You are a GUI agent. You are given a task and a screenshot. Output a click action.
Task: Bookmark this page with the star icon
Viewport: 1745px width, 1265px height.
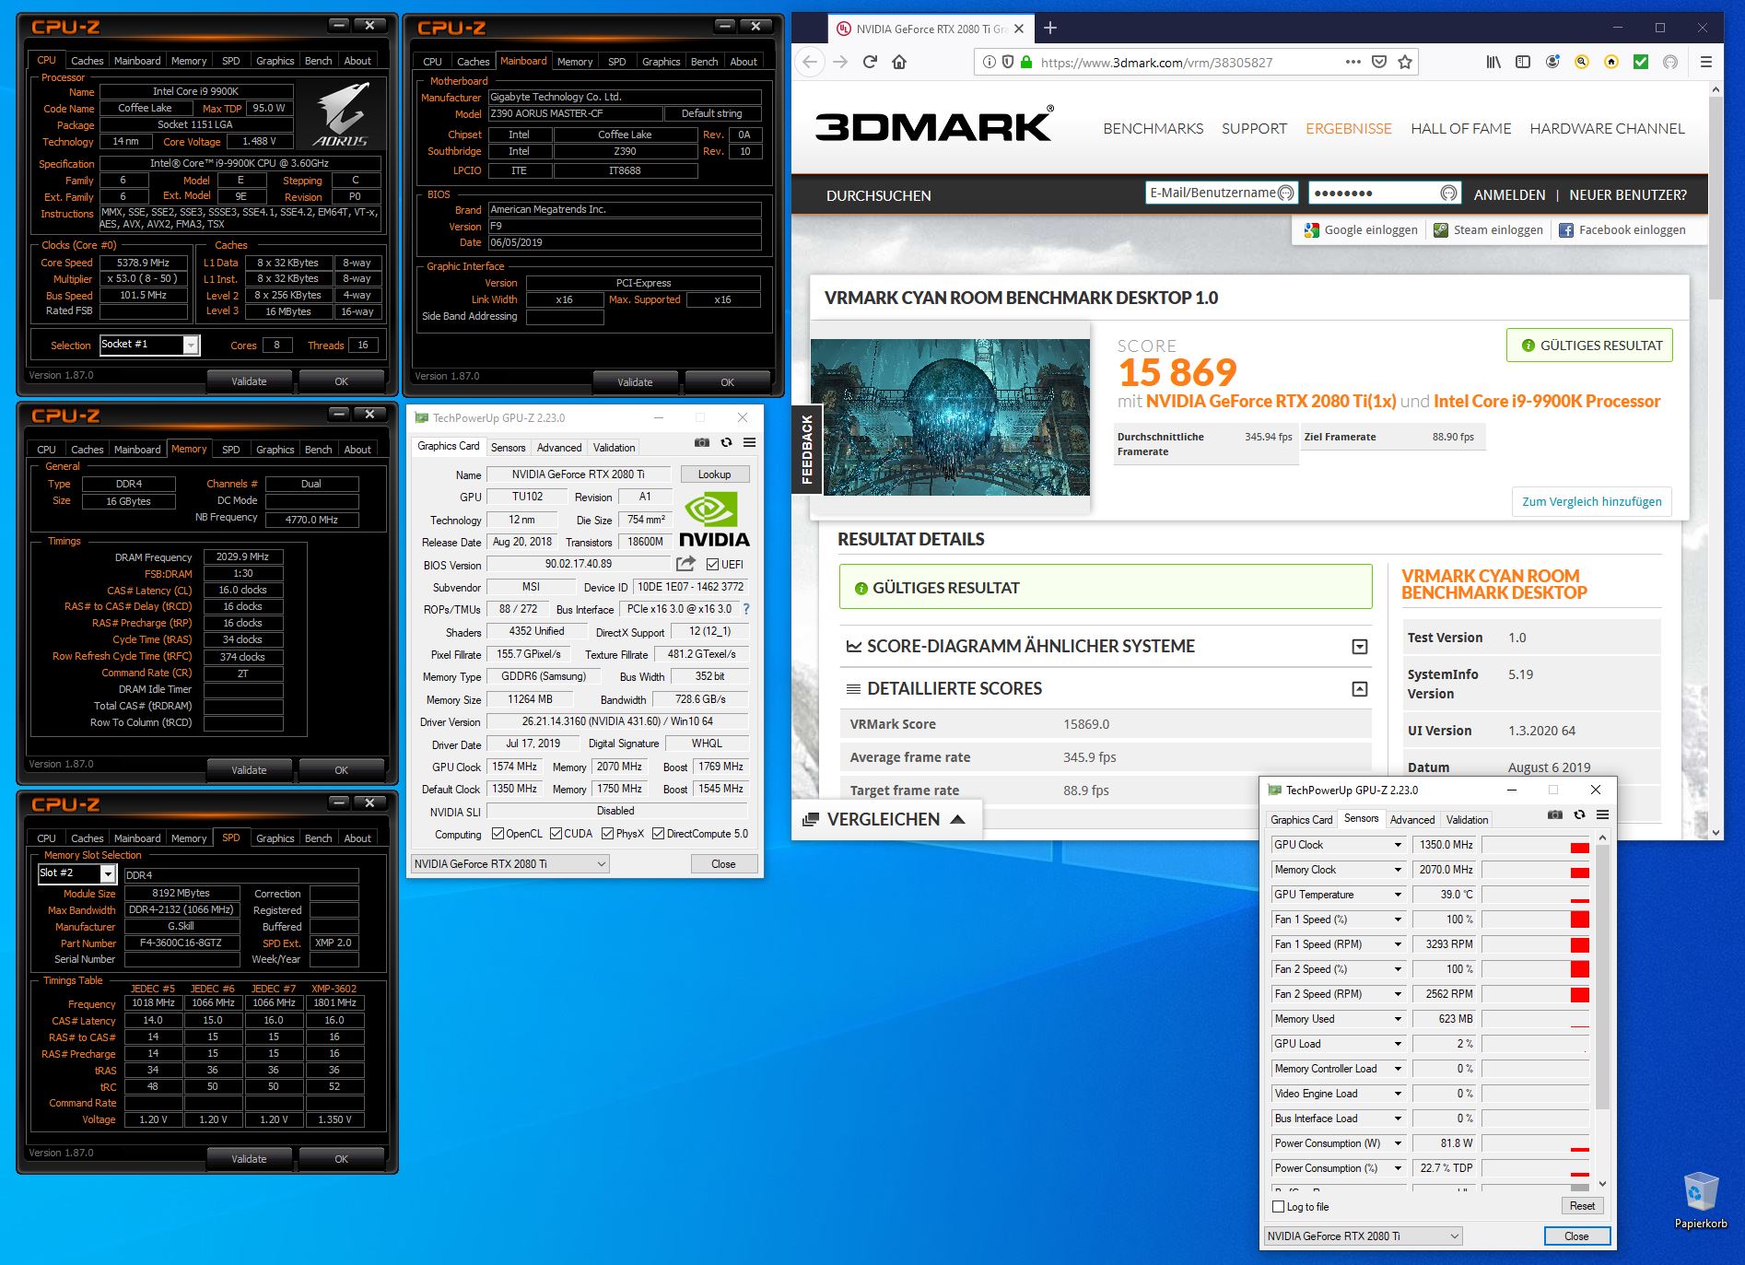coord(1405,62)
